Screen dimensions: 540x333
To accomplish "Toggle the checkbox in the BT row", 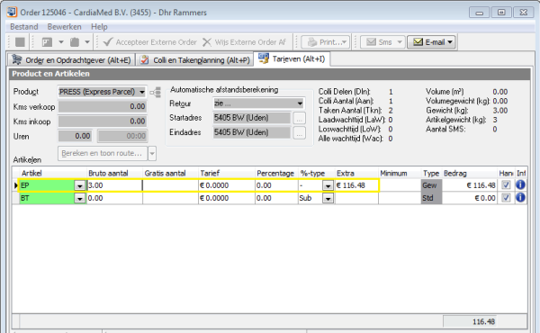I will tap(506, 198).
